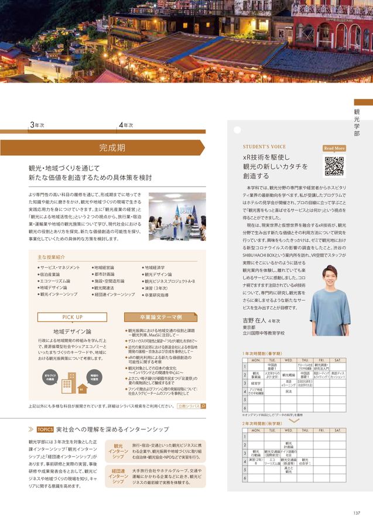Open the Read More button

pos(334,148)
